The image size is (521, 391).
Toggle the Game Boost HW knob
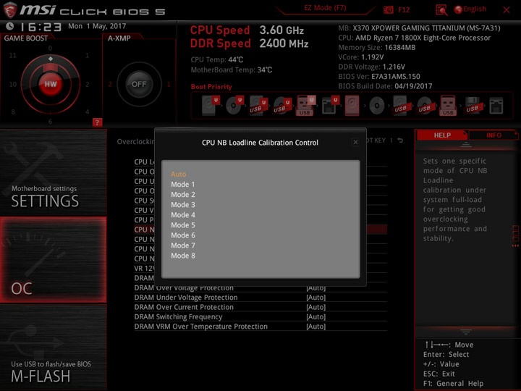[51, 84]
